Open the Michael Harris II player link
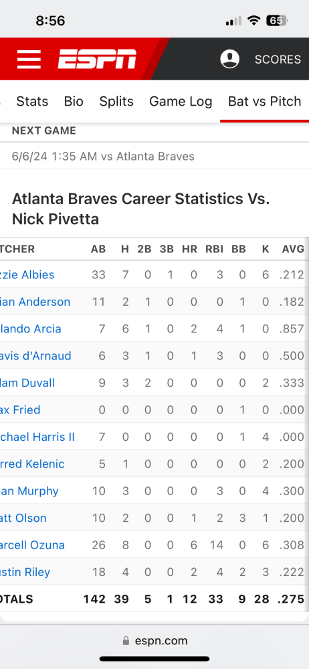 click(37, 437)
